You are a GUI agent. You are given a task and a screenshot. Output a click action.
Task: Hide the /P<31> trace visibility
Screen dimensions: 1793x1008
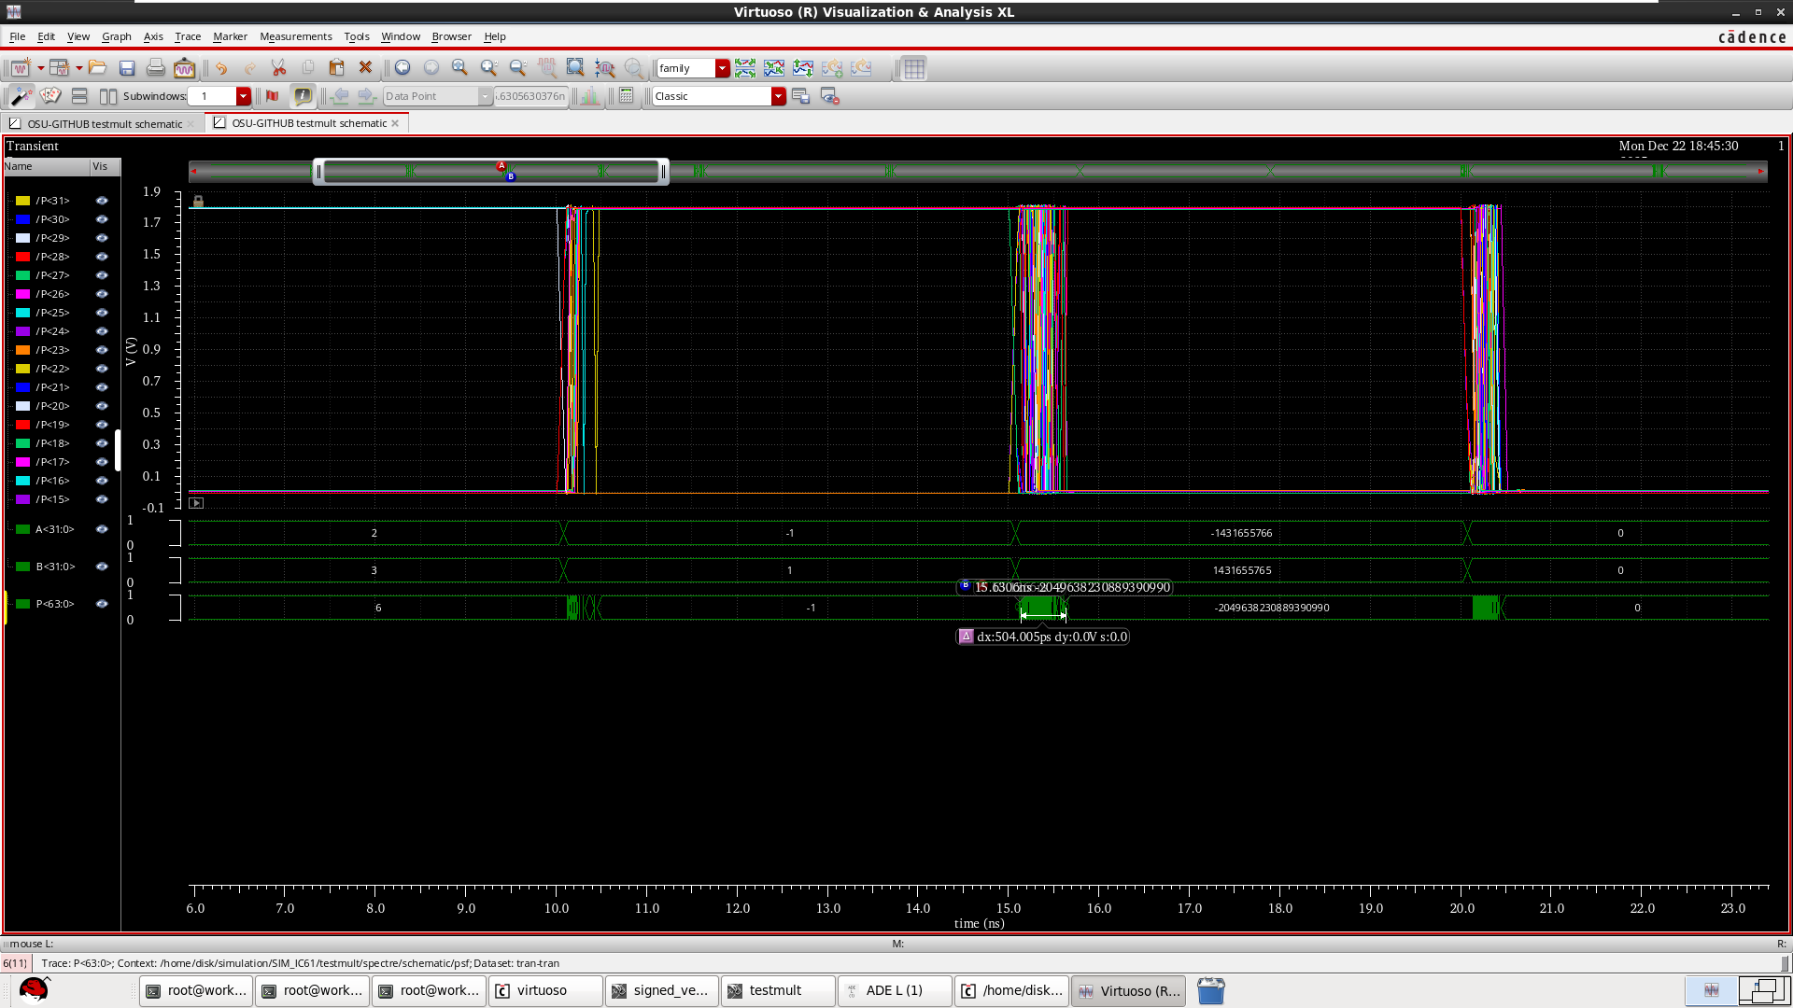coord(101,201)
